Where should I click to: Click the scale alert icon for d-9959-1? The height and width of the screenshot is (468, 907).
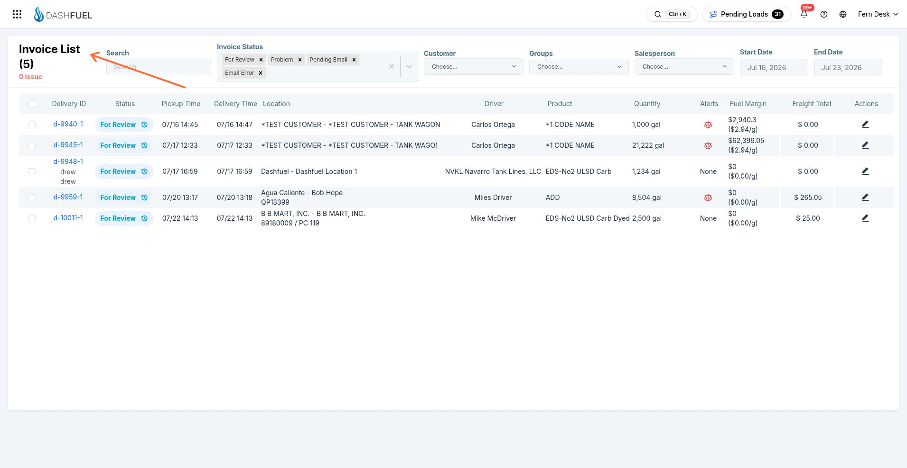pos(708,198)
